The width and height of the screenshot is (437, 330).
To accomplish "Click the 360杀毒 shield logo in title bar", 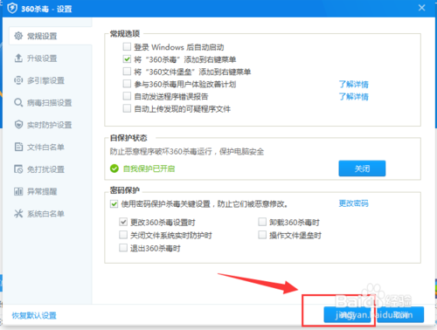I will (12, 8).
